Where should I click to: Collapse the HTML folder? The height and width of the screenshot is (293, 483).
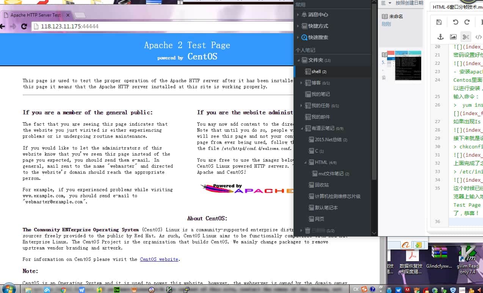tap(305, 162)
